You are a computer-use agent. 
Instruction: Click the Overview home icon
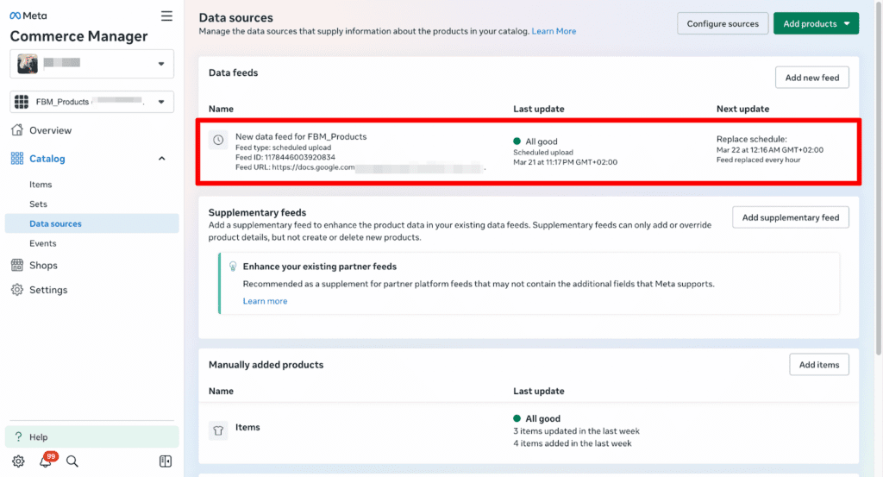click(x=17, y=130)
